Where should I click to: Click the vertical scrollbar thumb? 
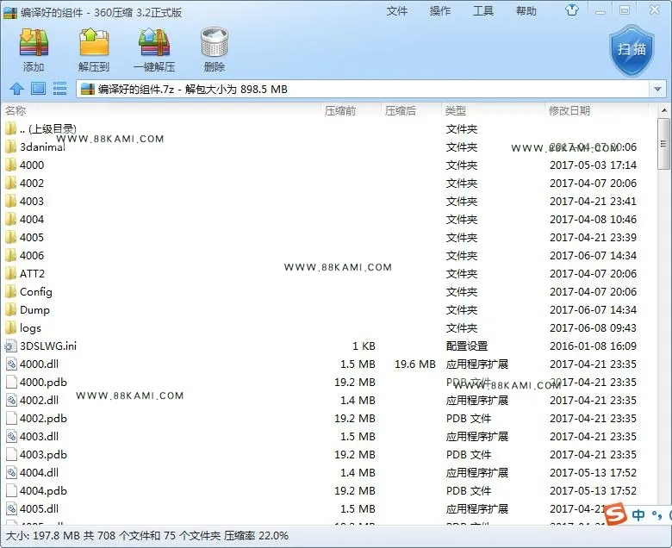663,144
